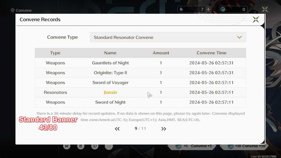The height and width of the screenshot is (158, 281).
Task: Go to the previous records page
Action: (x=117, y=129)
